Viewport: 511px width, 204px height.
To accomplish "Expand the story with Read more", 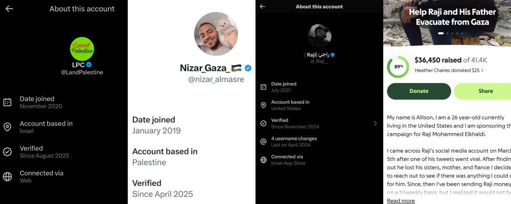I will [x=401, y=200].
